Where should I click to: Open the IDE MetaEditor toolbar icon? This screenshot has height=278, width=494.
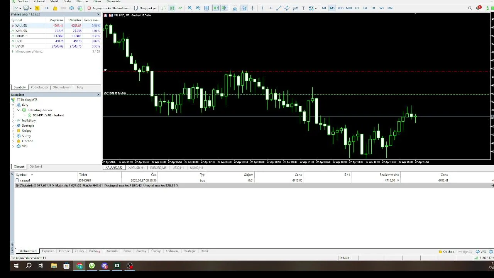(47, 8)
